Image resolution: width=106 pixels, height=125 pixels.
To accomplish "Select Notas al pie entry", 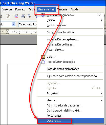I will [x=70, y=50].
